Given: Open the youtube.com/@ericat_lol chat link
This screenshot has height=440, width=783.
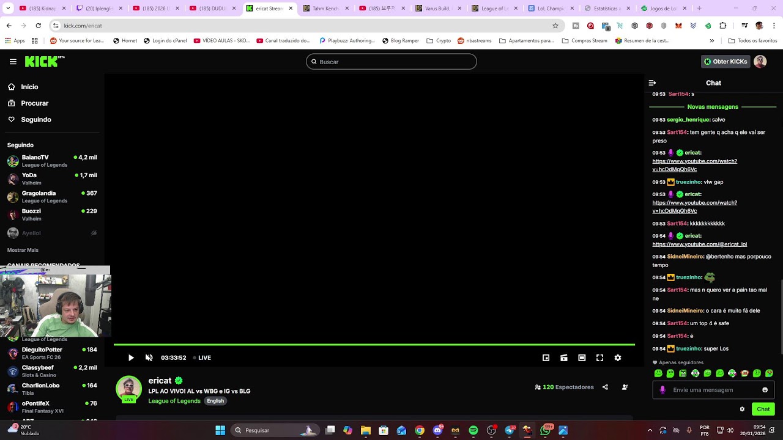Looking at the screenshot, I should click(700, 244).
